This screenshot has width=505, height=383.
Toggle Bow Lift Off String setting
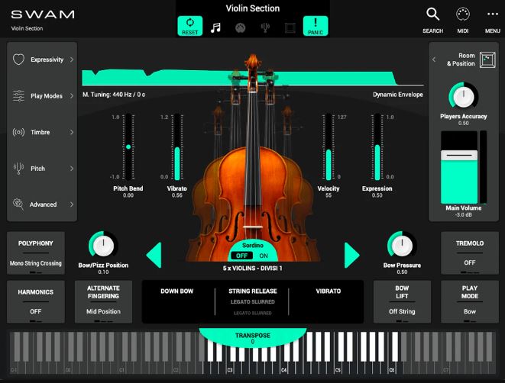point(402,301)
